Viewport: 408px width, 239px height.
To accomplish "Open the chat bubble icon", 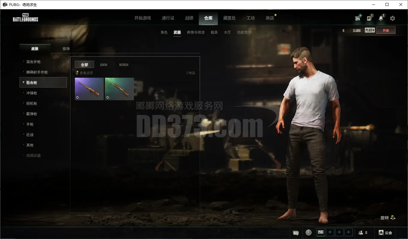I will click(296, 232).
